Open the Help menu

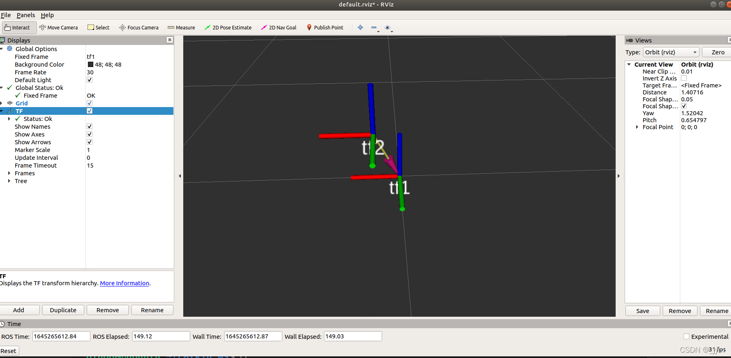coord(47,15)
